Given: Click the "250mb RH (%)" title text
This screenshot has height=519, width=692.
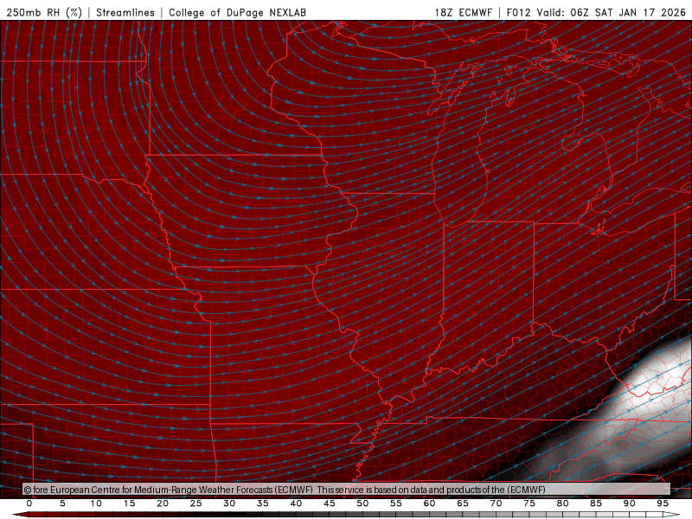Looking at the screenshot, I should (44, 12).
